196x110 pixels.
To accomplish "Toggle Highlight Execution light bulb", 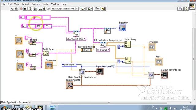I will pyautogui.click(x=30, y=9).
